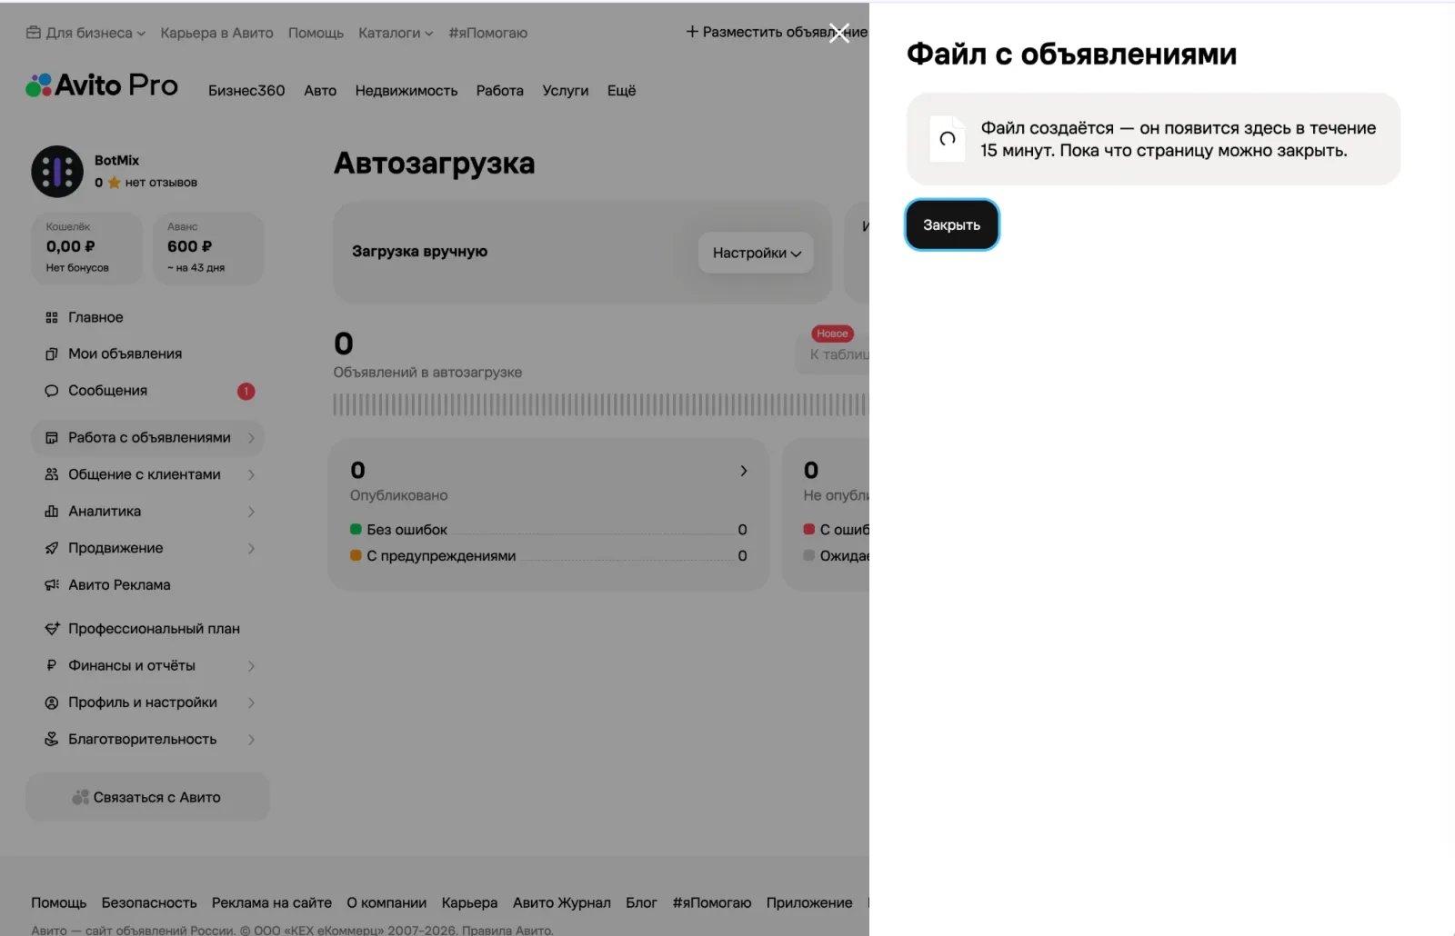Click the Безопасность footer link
1455x936 pixels.
coord(149,902)
